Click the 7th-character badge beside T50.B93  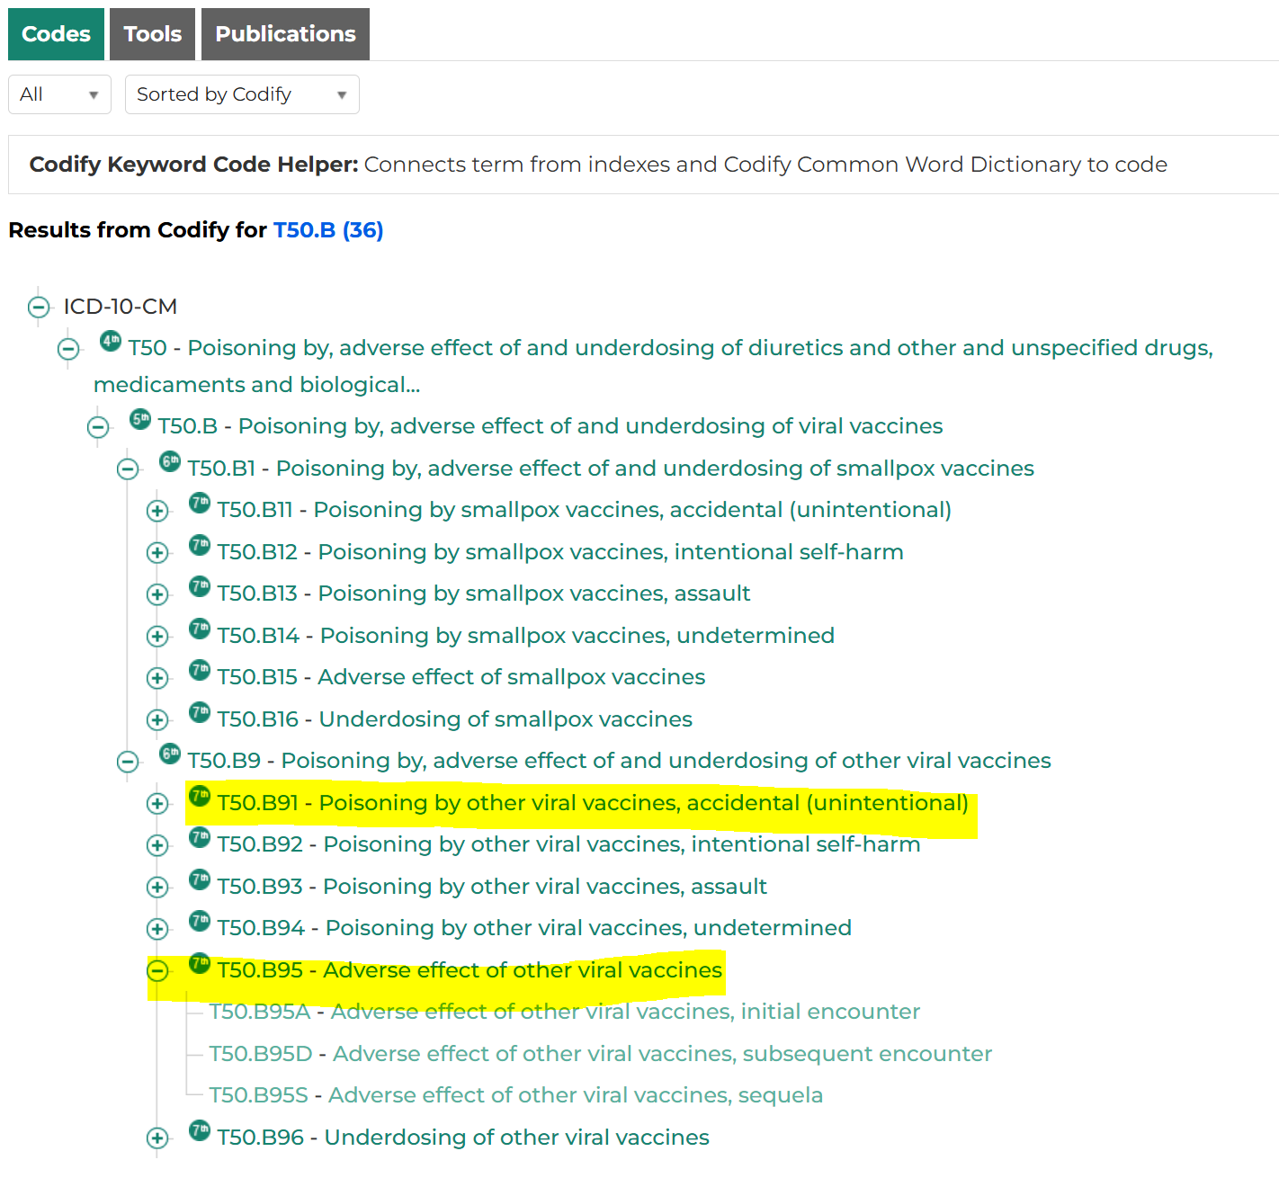200,879
